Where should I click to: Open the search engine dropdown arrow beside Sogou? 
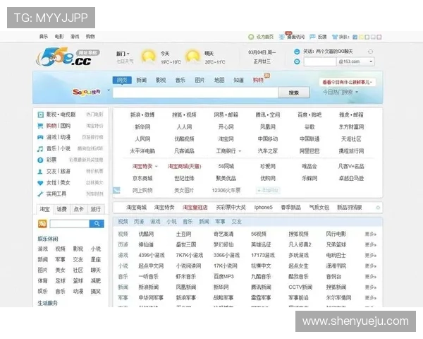(109, 90)
